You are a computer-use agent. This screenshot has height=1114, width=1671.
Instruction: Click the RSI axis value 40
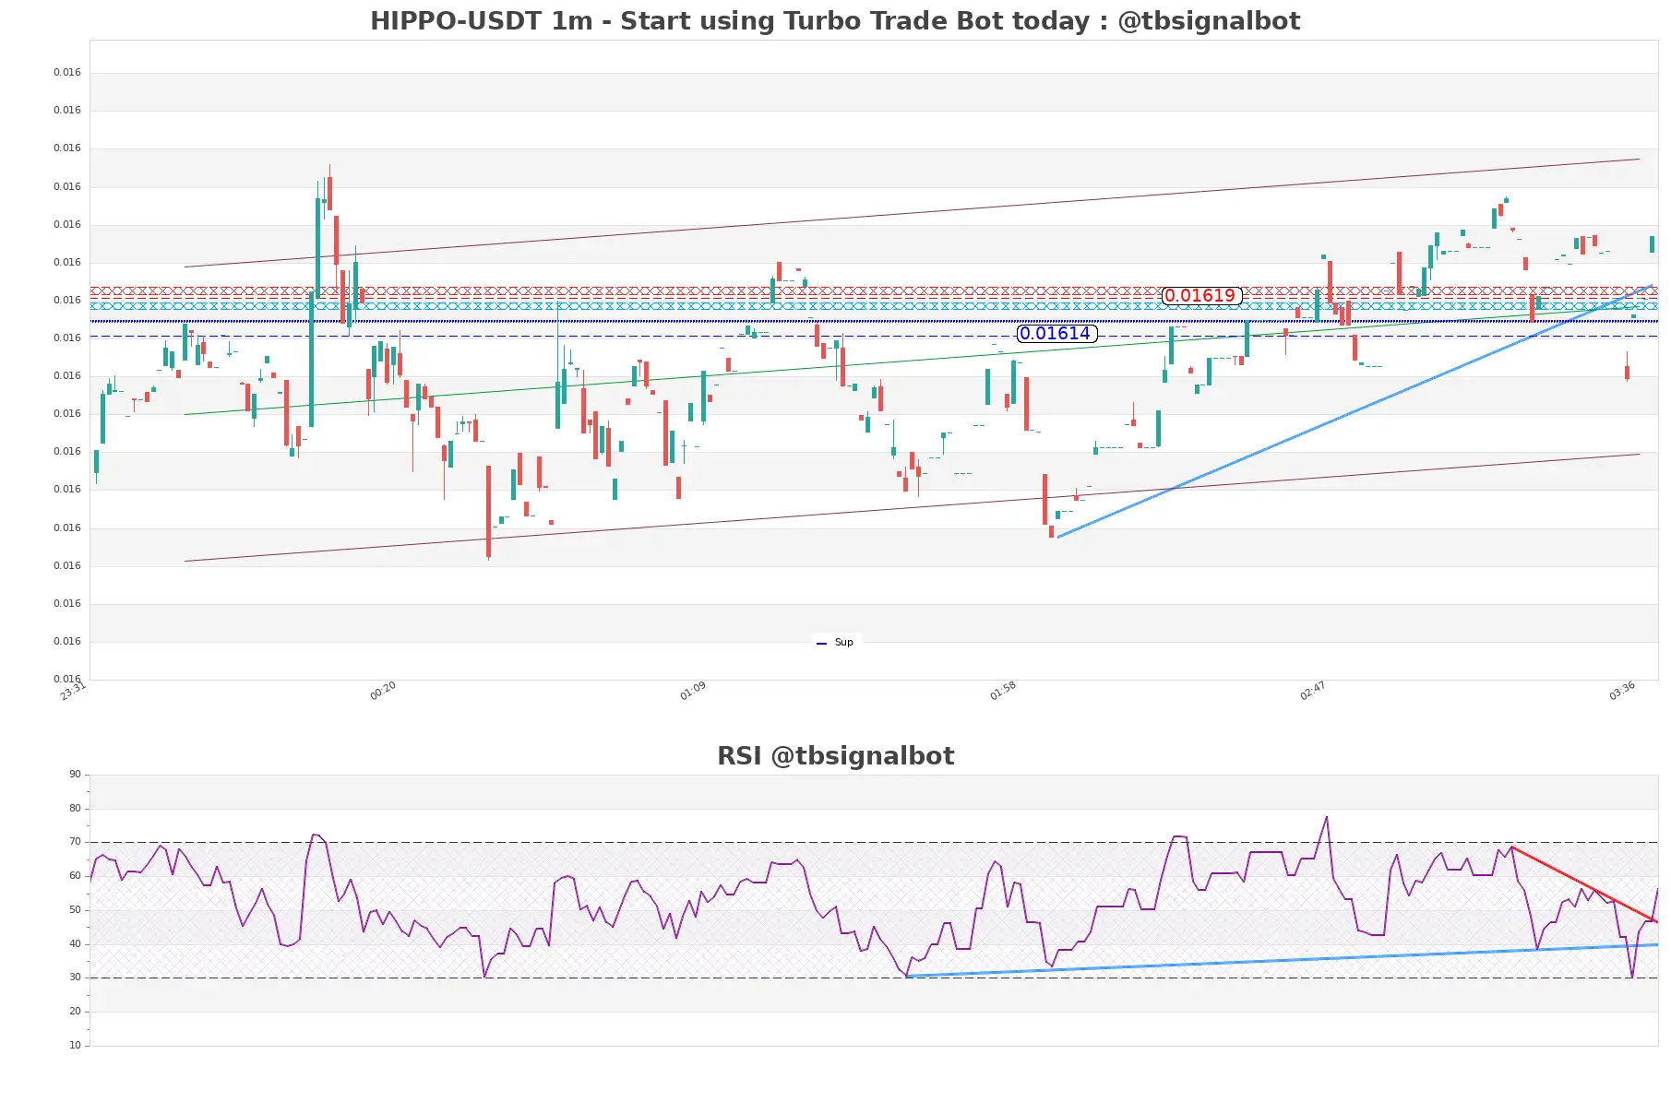coord(75,944)
